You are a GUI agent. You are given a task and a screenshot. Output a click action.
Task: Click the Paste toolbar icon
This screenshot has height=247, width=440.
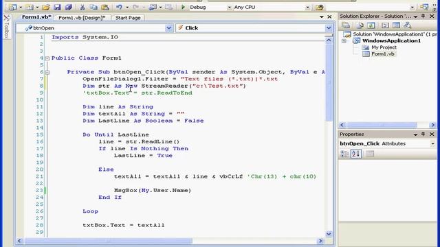[105, 8]
